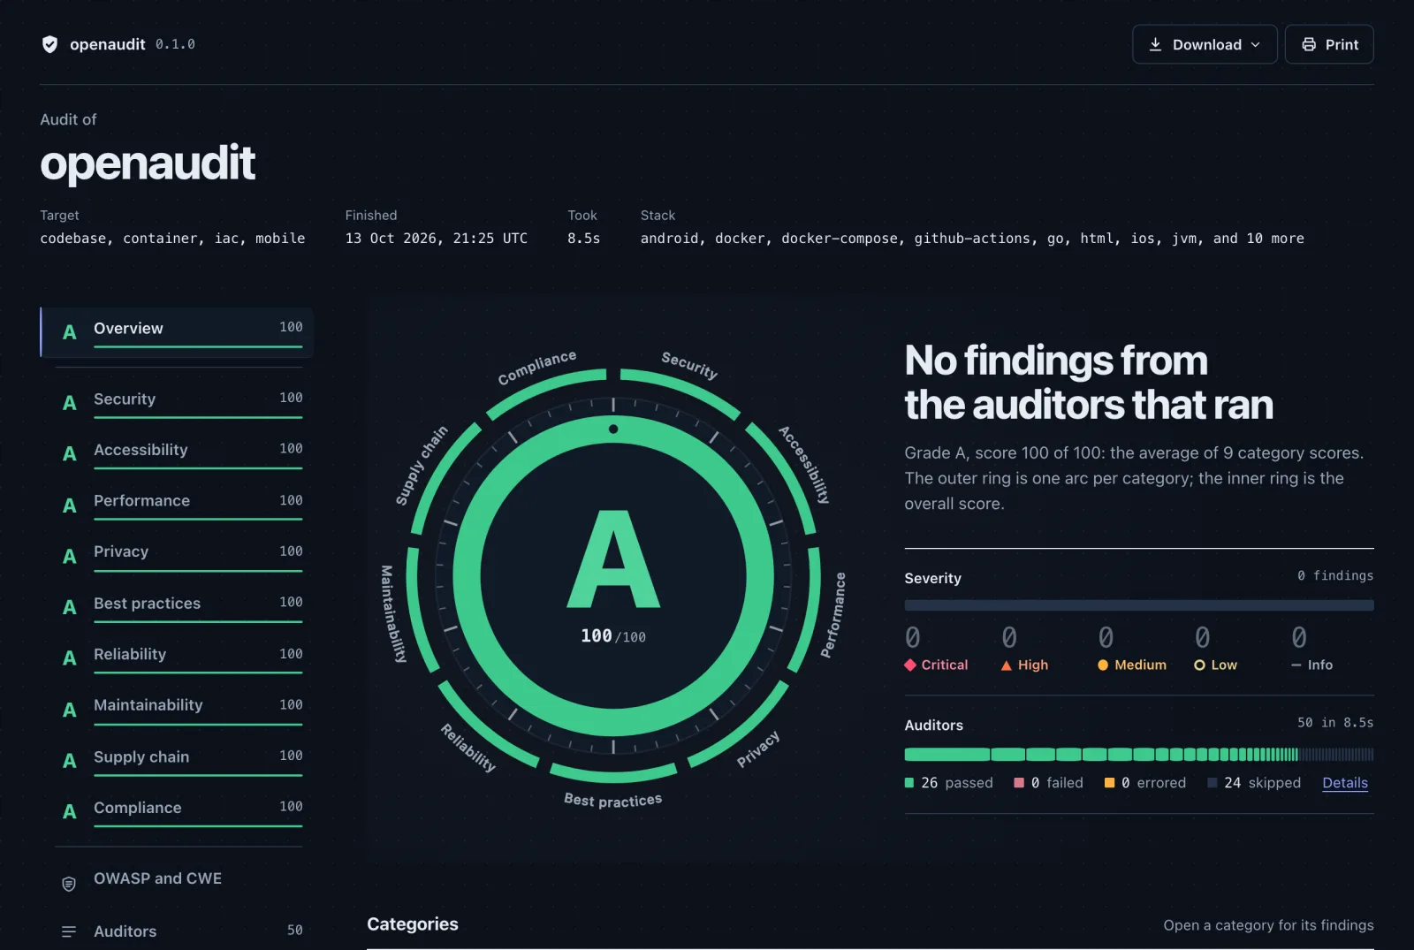Image resolution: width=1414 pixels, height=950 pixels.
Task: Select Supply chain in the sidebar
Action: (179, 760)
